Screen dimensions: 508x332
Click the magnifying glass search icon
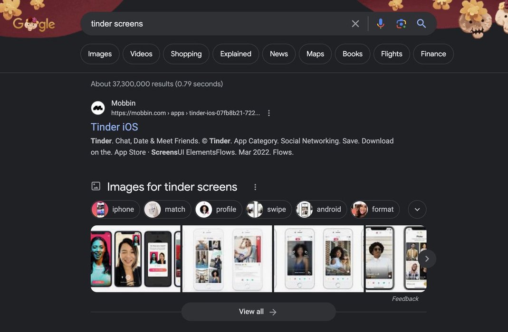pos(421,24)
